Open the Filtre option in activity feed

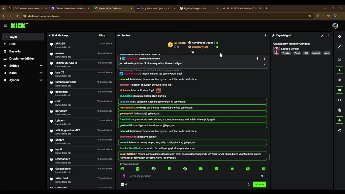(x=102, y=35)
